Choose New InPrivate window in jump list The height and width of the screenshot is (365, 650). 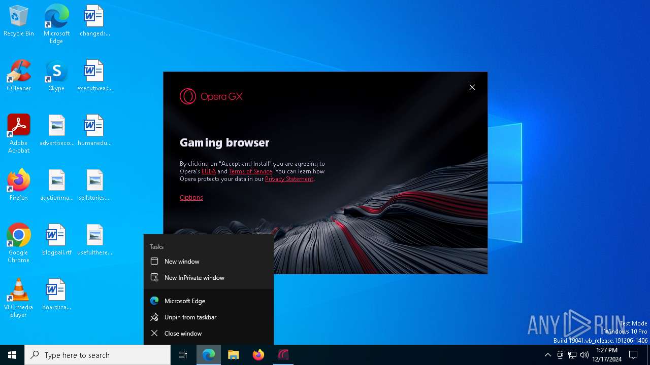coord(209,278)
